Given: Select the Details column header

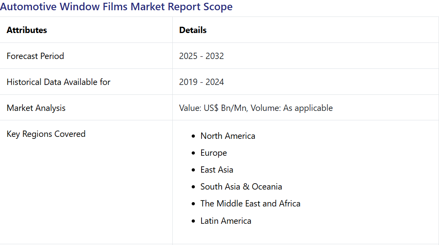Looking at the screenshot, I should [193, 30].
